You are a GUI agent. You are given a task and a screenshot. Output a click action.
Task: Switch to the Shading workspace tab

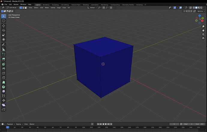tap(86, 5)
